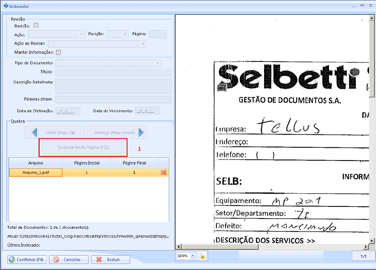376x270 pixels.
Task: Click the Página Inicial column header
Action: pos(87,163)
